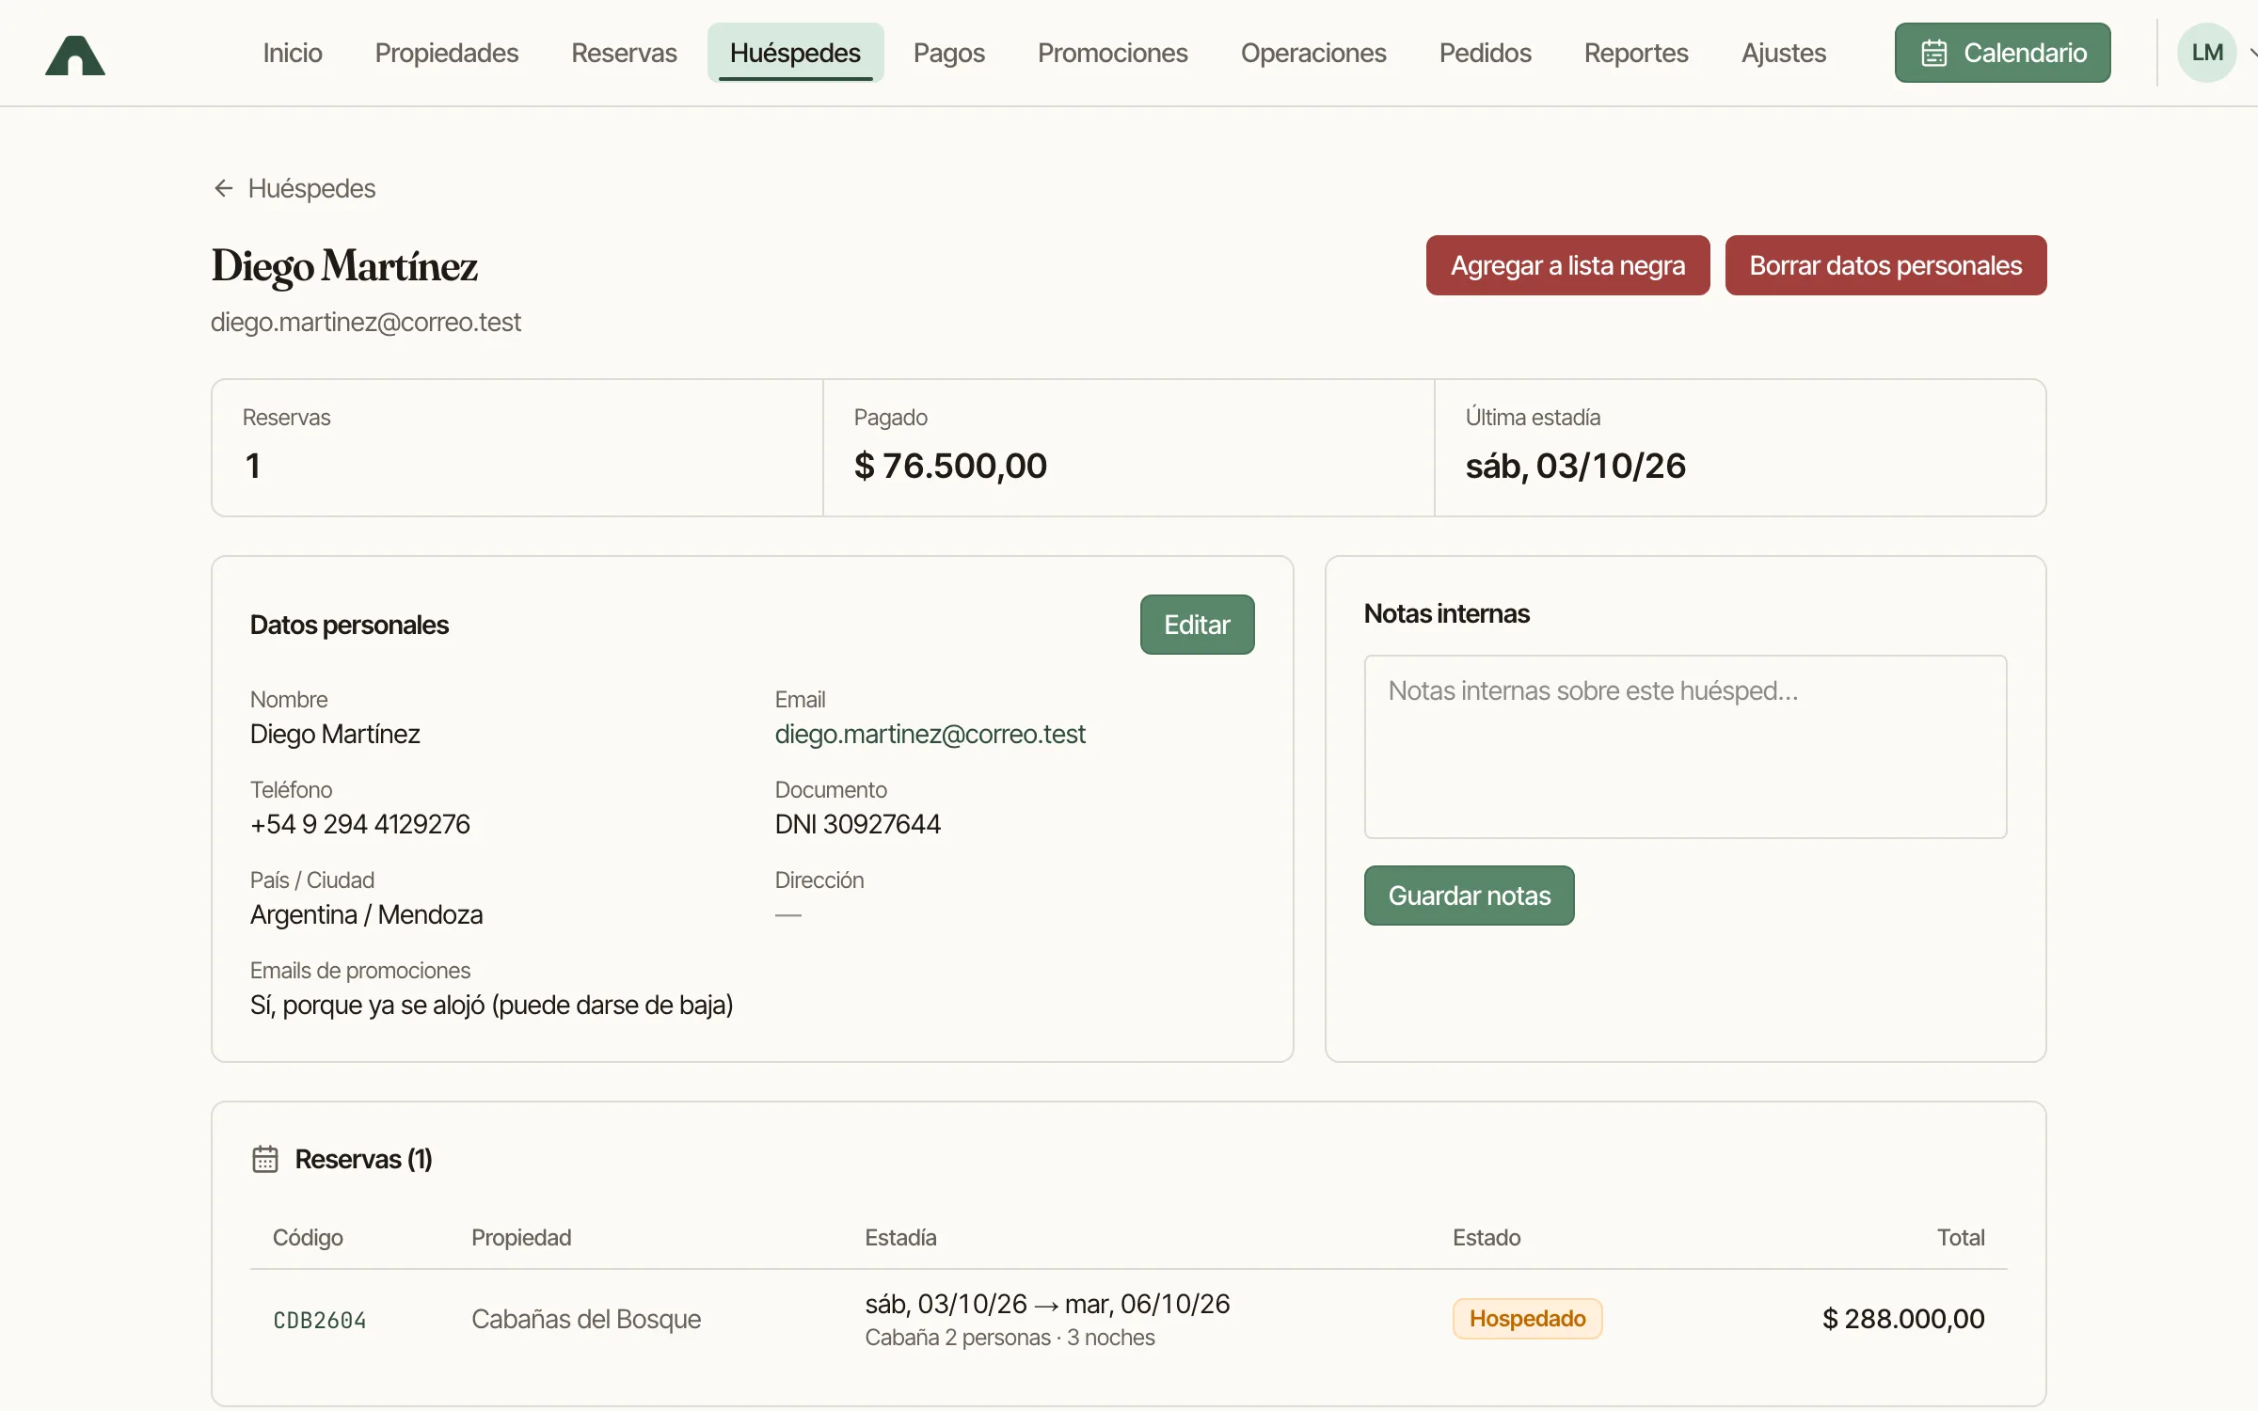
Task: Go to the Ajustes tab
Action: point(1784,53)
